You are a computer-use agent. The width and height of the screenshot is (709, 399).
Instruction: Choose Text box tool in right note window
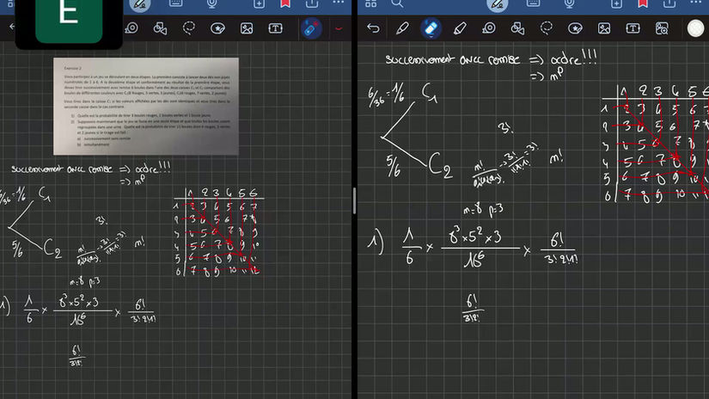(633, 28)
